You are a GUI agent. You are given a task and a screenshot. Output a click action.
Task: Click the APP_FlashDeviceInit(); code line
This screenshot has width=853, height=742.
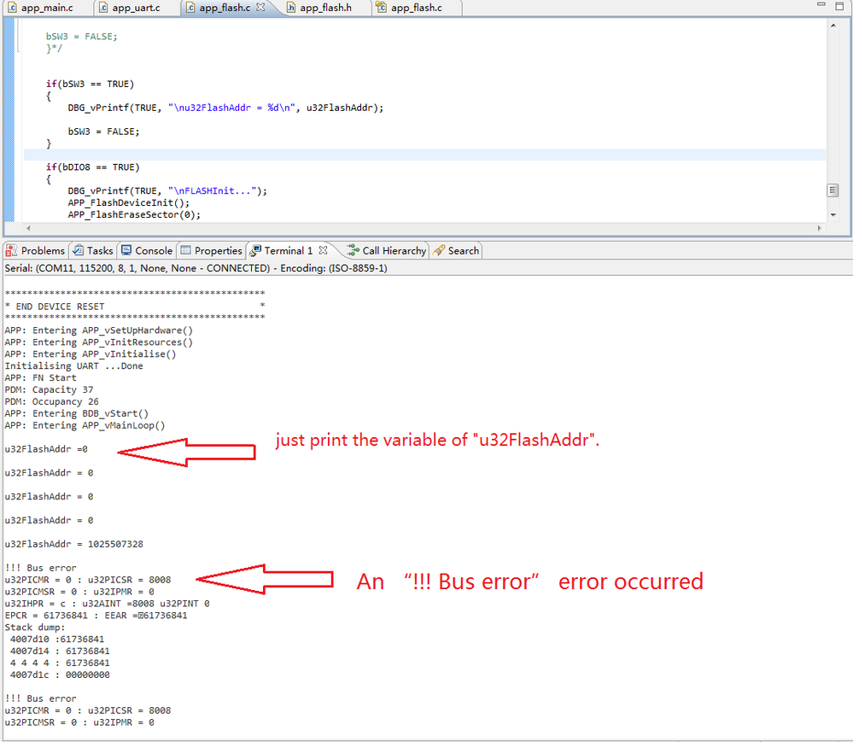(129, 203)
